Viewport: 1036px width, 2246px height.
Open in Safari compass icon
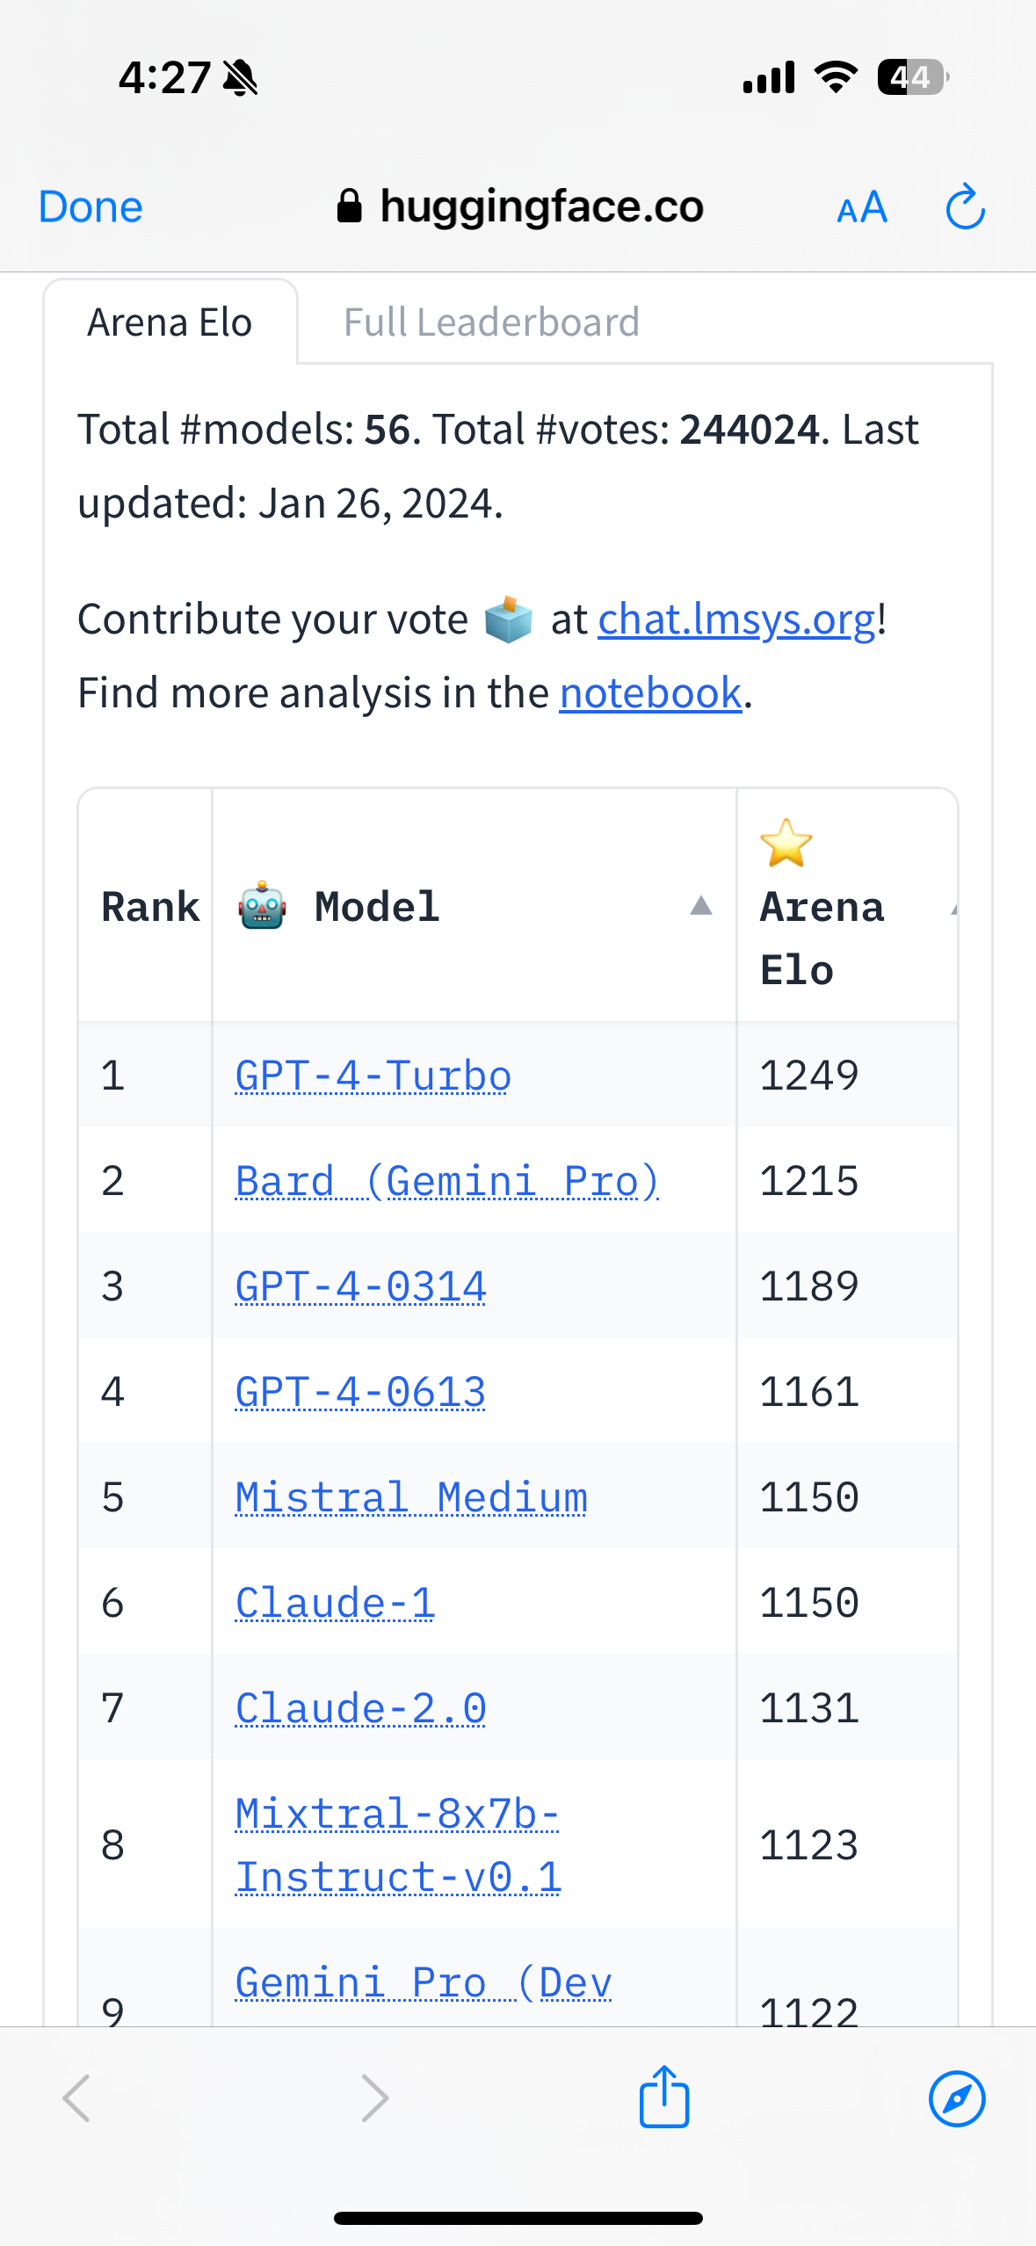click(957, 2098)
